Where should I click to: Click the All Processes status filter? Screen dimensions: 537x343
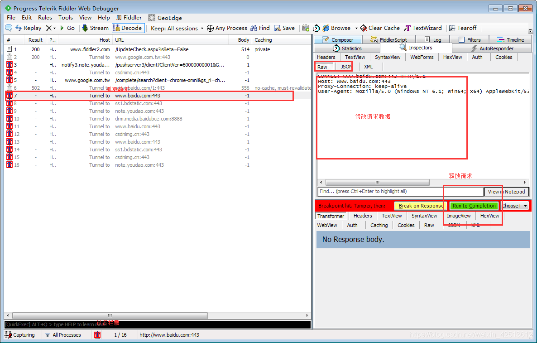tap(63, 335)
